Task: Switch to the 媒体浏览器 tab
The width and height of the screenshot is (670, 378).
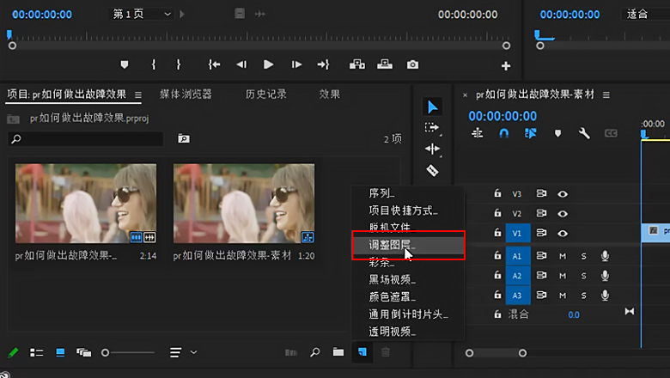Action: coord(186,94)
